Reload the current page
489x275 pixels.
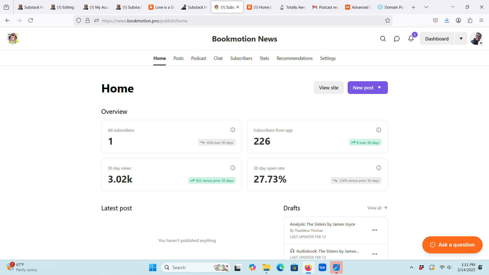click(31, 21)
